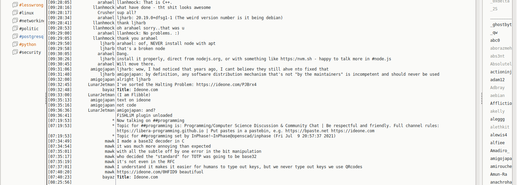Click the #postgresql channel icon

pos(15,37)
